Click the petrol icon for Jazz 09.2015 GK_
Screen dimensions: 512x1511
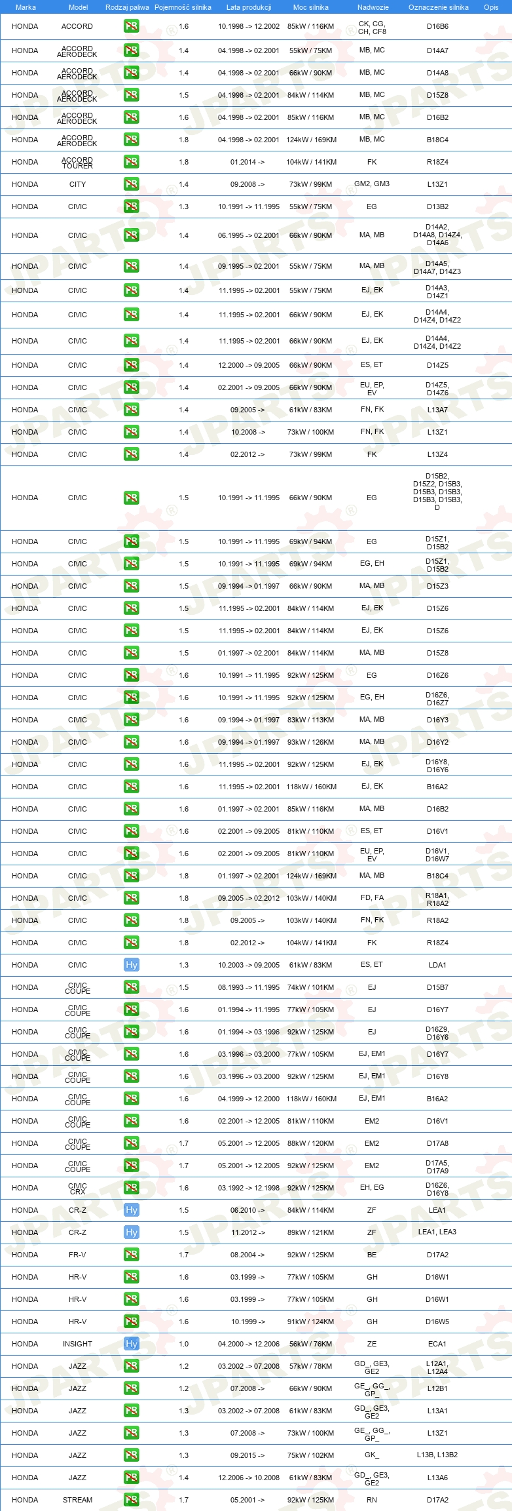131,1455
